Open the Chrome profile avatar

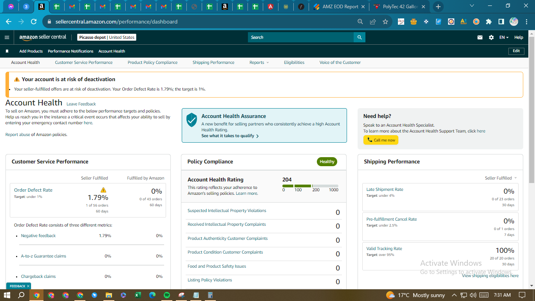514,22
